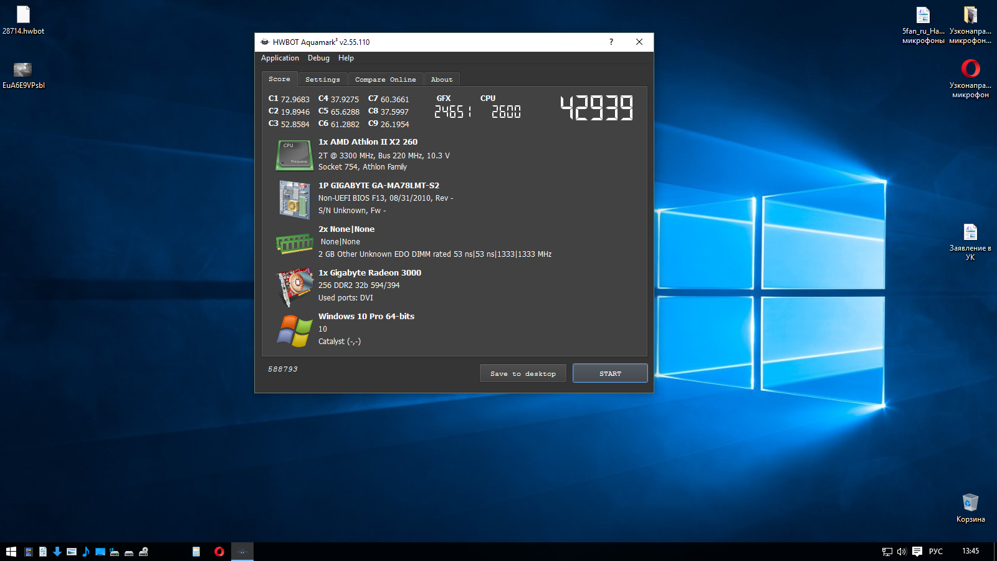Open the blue music note app in taskbar
The width and height of the screenshot is (997, 561).
86,552
